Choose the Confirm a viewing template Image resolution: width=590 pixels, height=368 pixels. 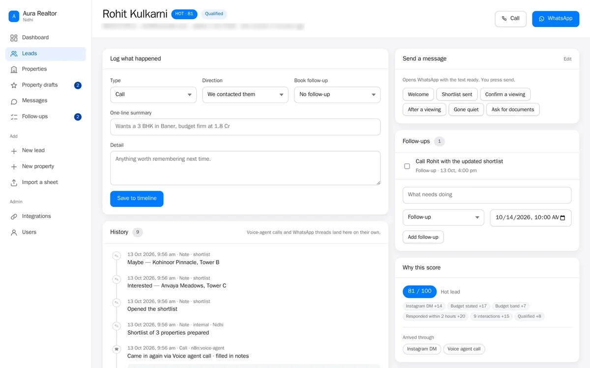tap(505, 94)
